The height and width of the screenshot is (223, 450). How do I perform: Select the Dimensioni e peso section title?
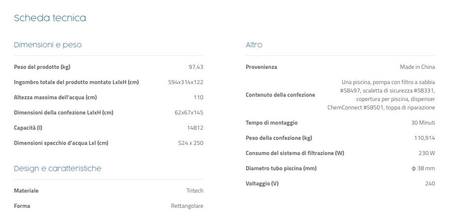point(48,45)
